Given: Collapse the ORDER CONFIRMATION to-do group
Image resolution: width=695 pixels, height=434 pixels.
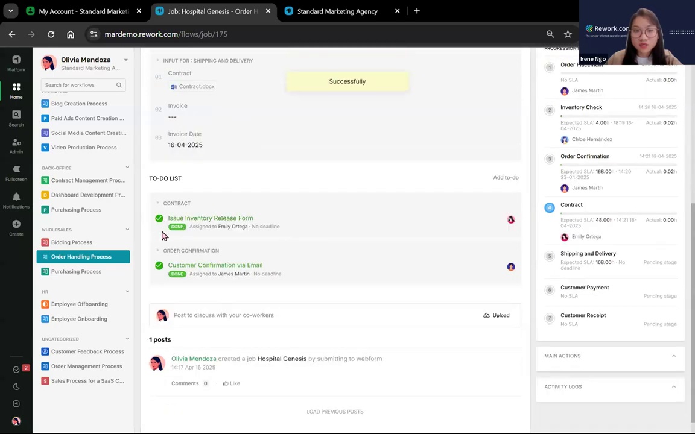Looking at the screenshot, I should coord(158,250).
